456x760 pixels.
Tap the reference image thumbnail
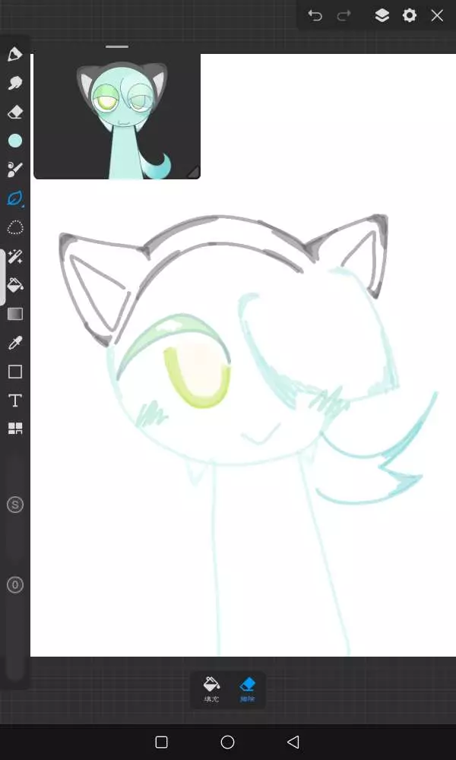tap(117, 116)
